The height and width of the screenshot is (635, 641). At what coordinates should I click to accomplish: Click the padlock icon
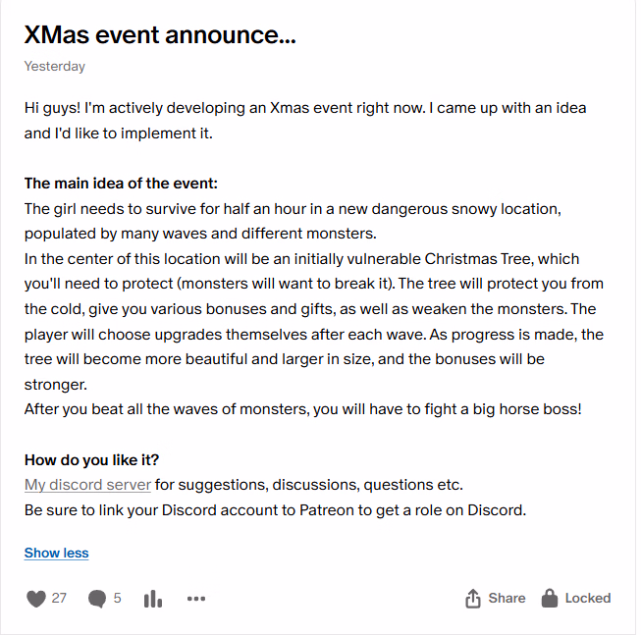pyautogui.click(x=550, y=598)
